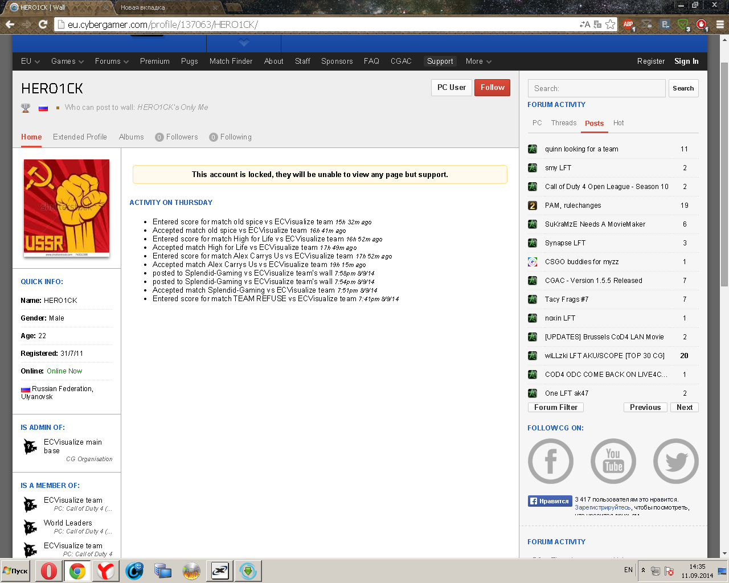Switch to the Extended Profile tab
This screenshot has width=729, height=583.
point(80,137)
